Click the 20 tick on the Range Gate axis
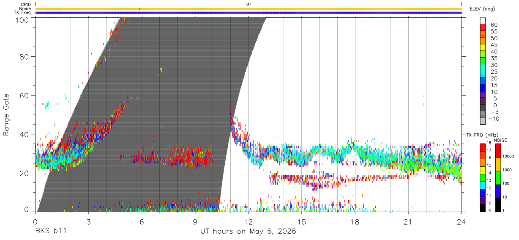 (25, 173)
